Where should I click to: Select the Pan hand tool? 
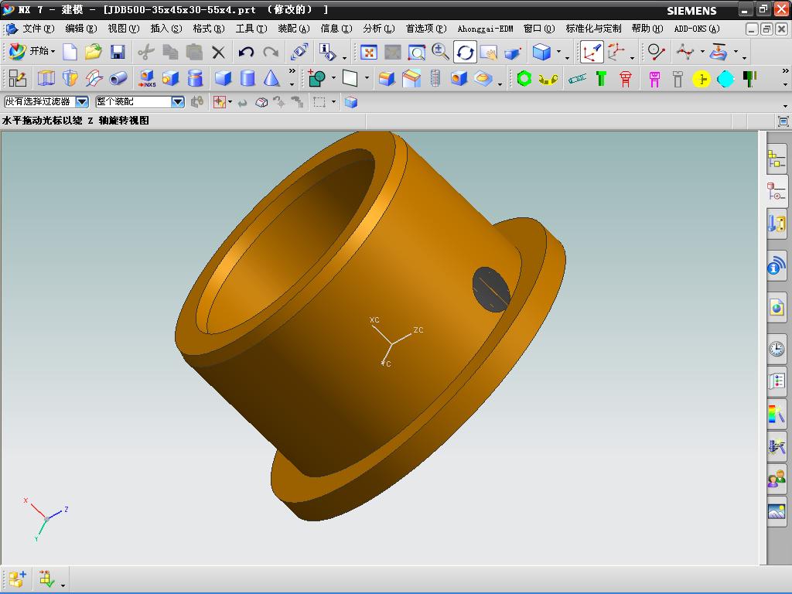tap(489, 52)
